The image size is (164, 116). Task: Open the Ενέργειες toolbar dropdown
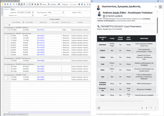click(x=65, y=4)
